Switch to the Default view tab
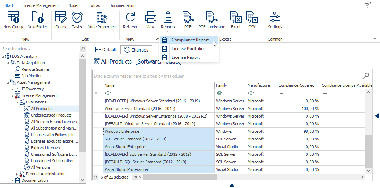 (x=106, y=50)
